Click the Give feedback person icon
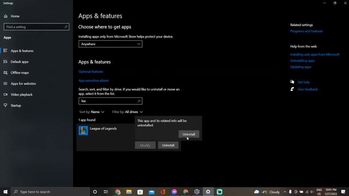 pos(292,89)
